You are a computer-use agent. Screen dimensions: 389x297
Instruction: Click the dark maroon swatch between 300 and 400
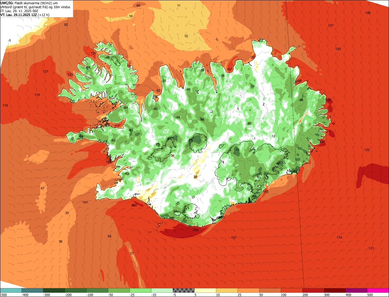335,290
